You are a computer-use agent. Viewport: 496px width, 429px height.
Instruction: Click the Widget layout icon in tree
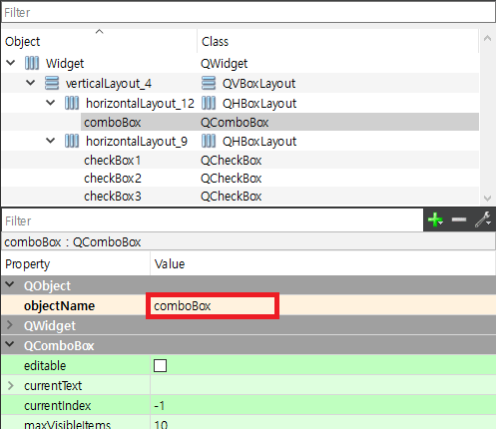[x=32, y=63]
